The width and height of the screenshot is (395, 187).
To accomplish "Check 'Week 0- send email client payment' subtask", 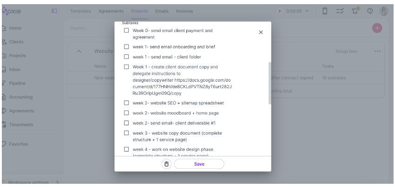I will coord(126,31).
